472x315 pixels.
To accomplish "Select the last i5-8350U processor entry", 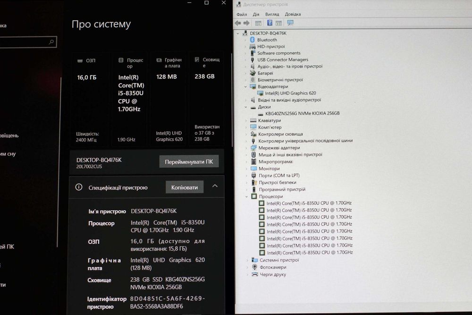I will pyautogui.click(x=310, y=253).
